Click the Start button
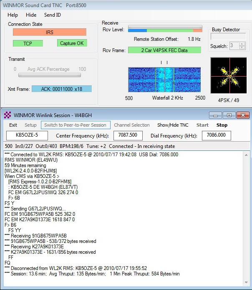The image size is (252, 290). pos(202,125)
